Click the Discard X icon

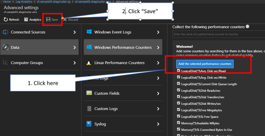coord(65,20)
